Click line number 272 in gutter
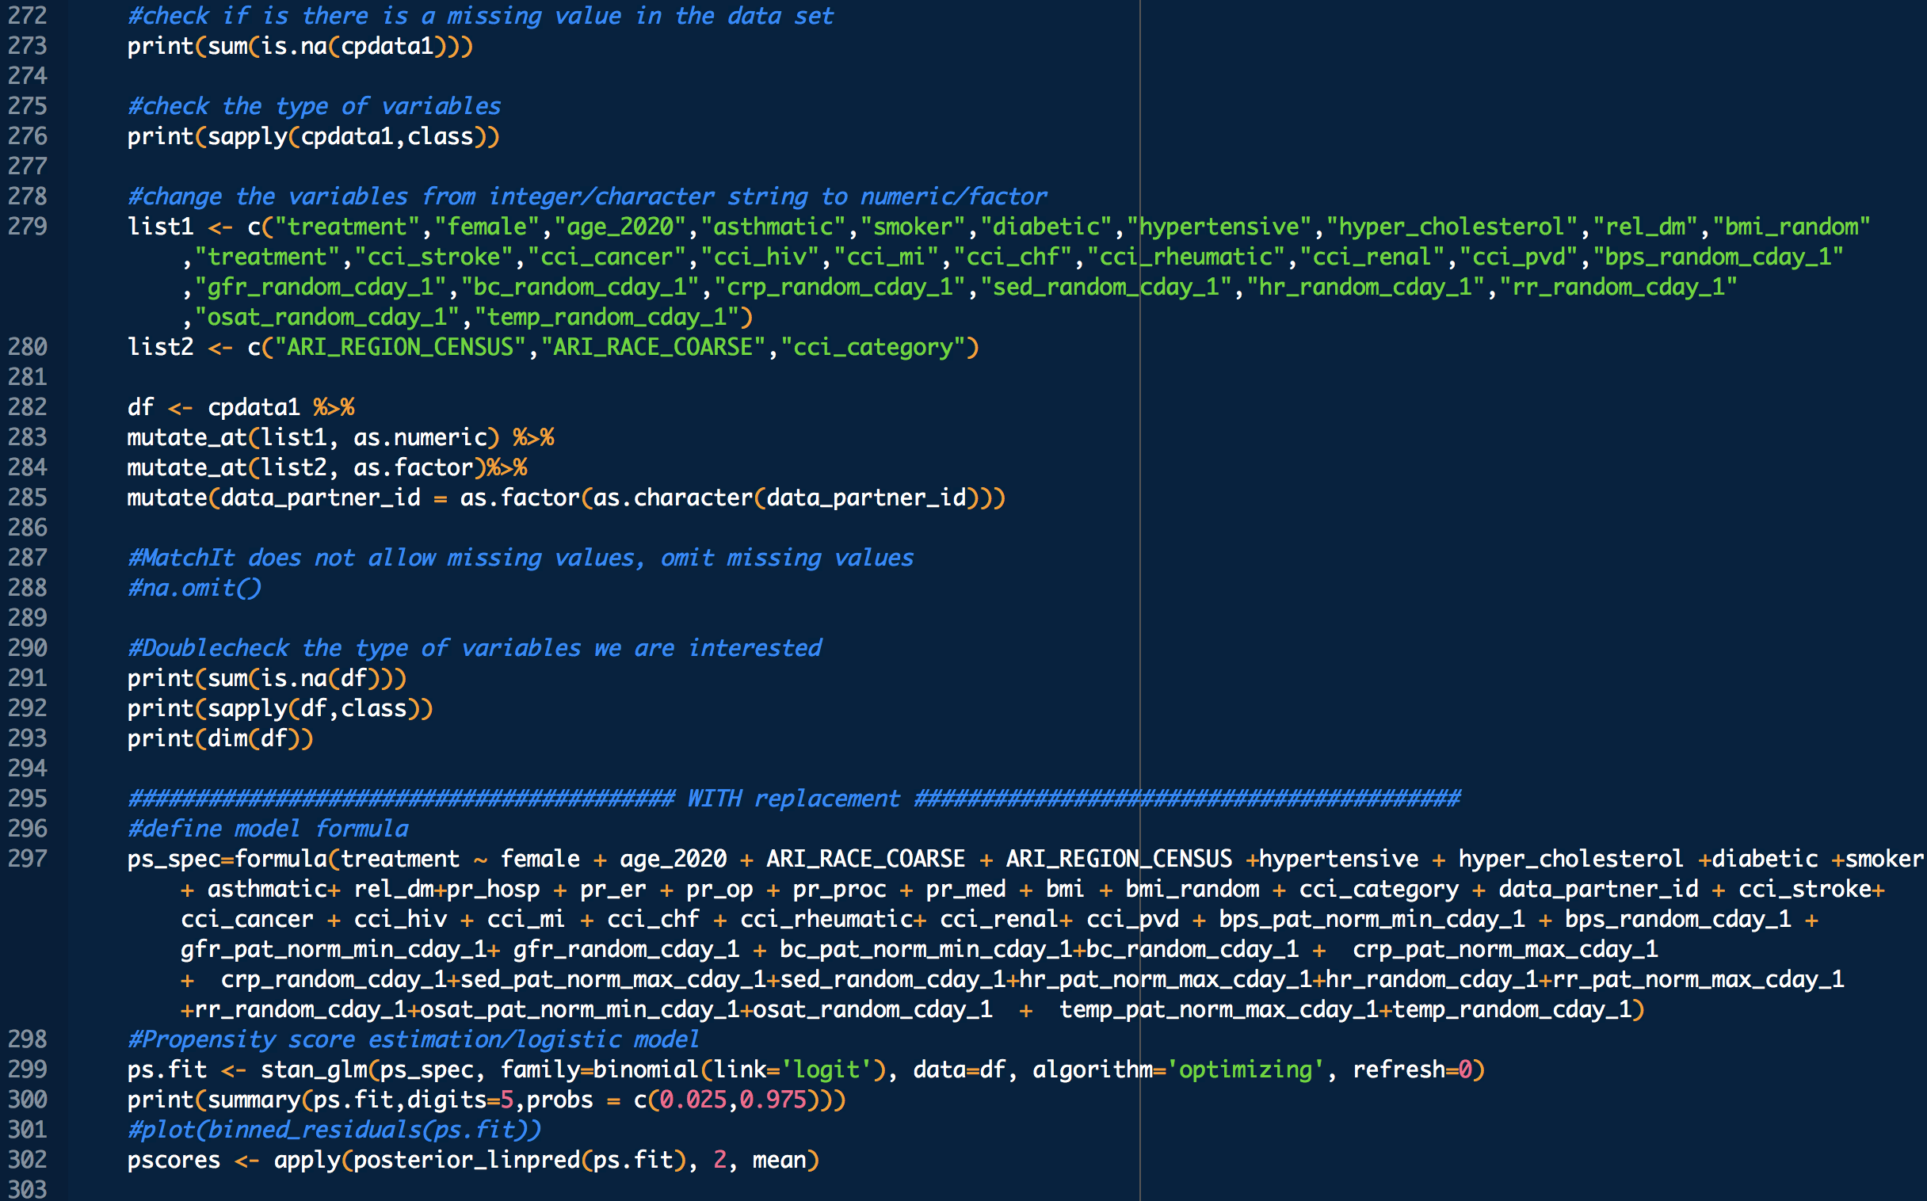1927x1201 pixels. [x=27, y=15]
